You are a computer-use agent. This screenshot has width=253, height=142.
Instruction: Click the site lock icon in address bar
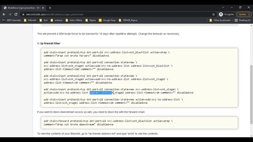(23, 15)
